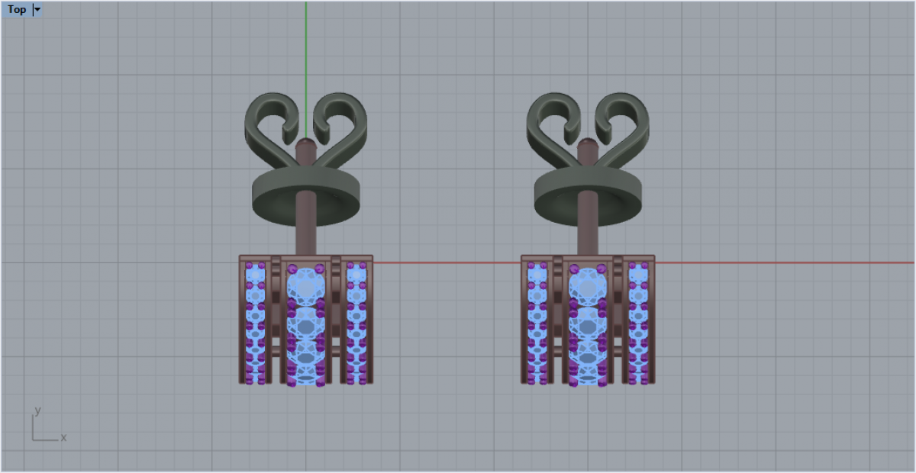Select right small-gem column of right earring
The image size is (916, 473).
[x=637, y=322]
